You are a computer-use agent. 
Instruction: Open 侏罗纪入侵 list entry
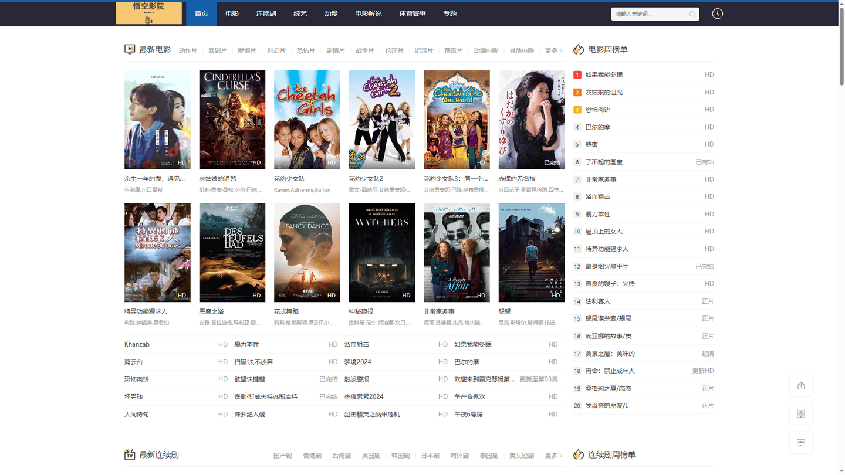click(249, 414)
